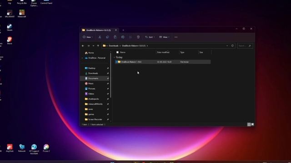Click chevron after Downloads in address bar
Viewport: 291px width, 163px height.
click(x=120, y=46)
